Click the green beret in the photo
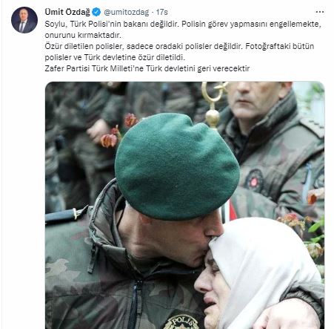The image size is (334, 329). (176, 167)
